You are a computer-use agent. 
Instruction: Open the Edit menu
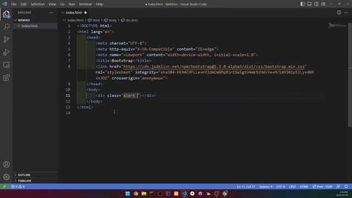[x=23, y=4]
